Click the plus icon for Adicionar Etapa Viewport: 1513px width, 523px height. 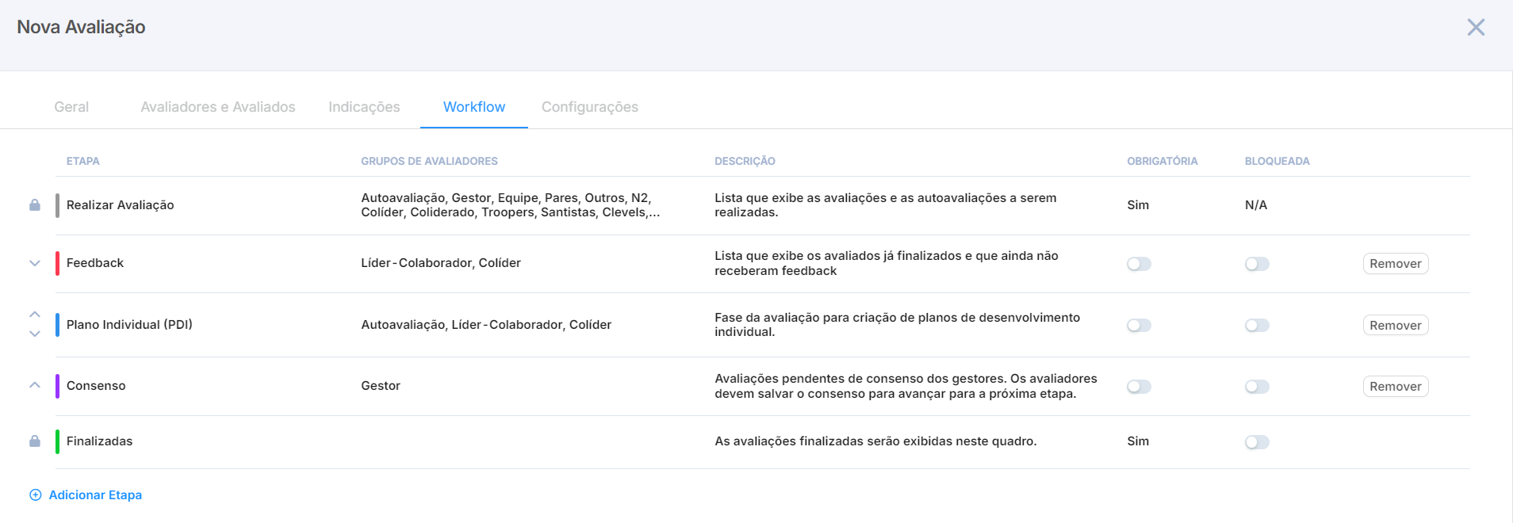pos(36,495)
